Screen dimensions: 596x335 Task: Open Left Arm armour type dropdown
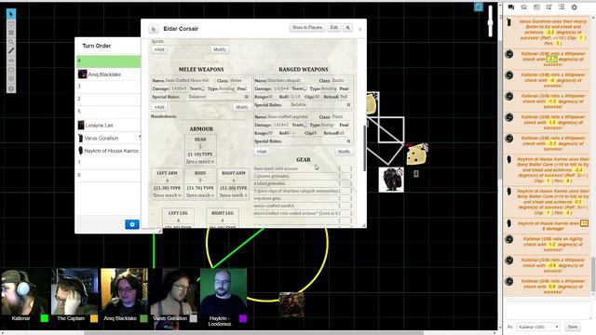point(168,195)
